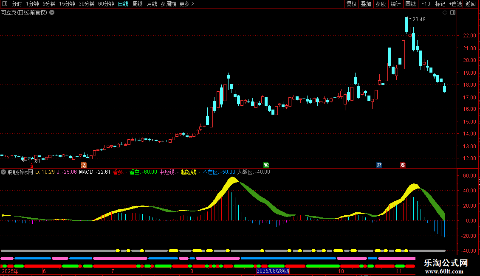This screenshot has height=276, width=480.
Task: Click the 2025年 label on time axis
Action: (x=10, y=271)
